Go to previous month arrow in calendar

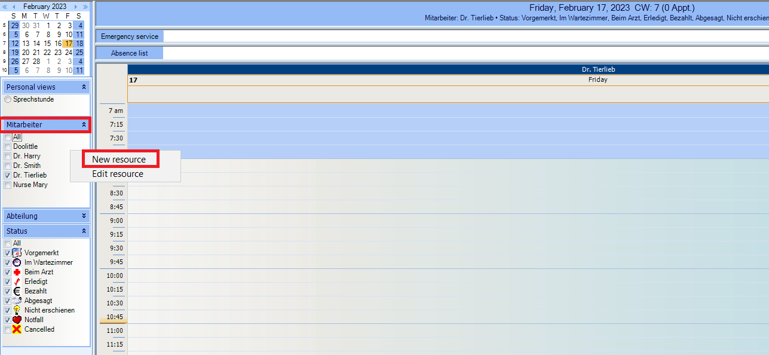[14, 7]
